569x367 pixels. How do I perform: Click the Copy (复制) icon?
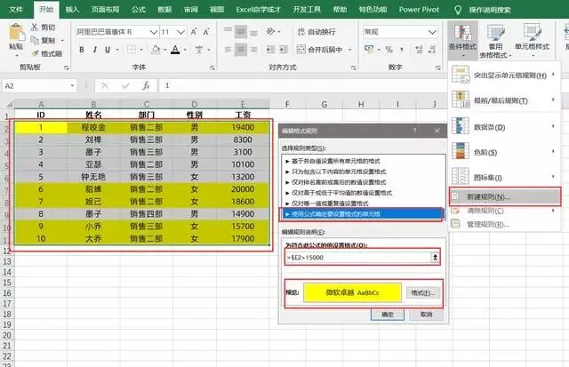click(35, 40)
